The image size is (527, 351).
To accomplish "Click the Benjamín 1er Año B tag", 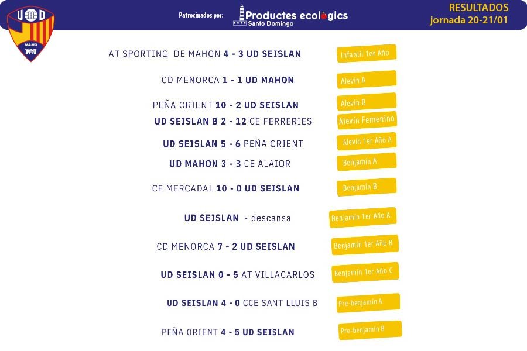I will click(365, 245).
